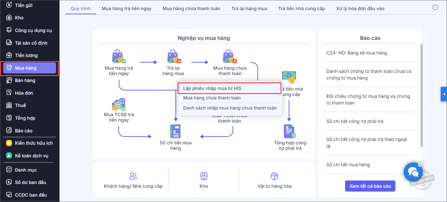Click the Báo cáo sidebar icon
Viewport: 447px width, 202px height.
click(x=9, y=130)
